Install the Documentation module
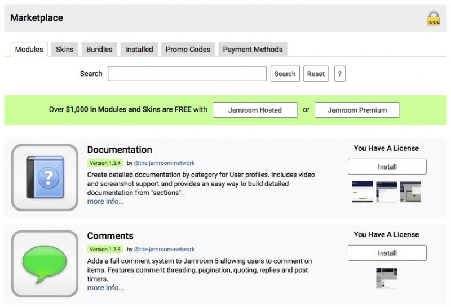Viewport: 451px width, 307px height. tap(387, 167)
